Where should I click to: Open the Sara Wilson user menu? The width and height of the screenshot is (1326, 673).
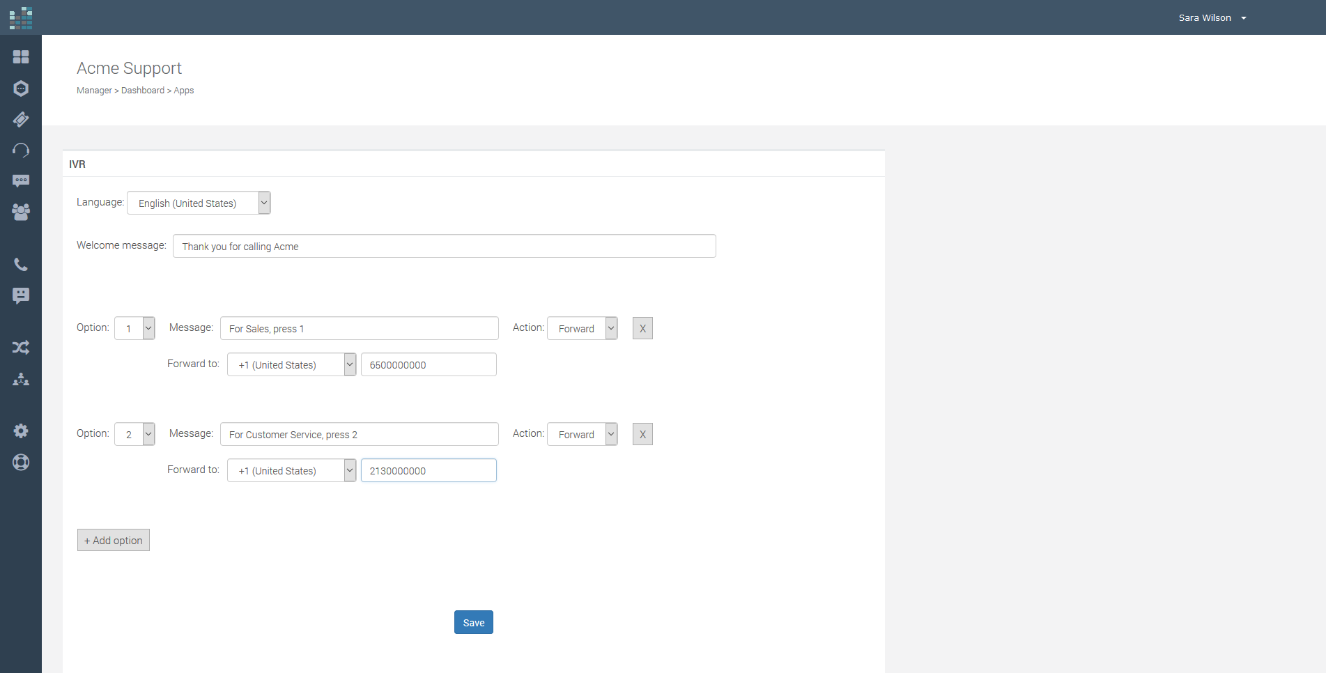coord(1212,18)
